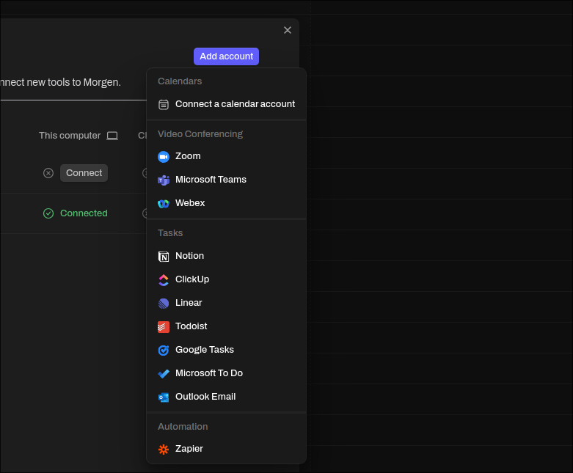The image size is (573, 473).
Task: Click the green checkmark circle icon
Action: pyautogui.click(x=48, y=213)
